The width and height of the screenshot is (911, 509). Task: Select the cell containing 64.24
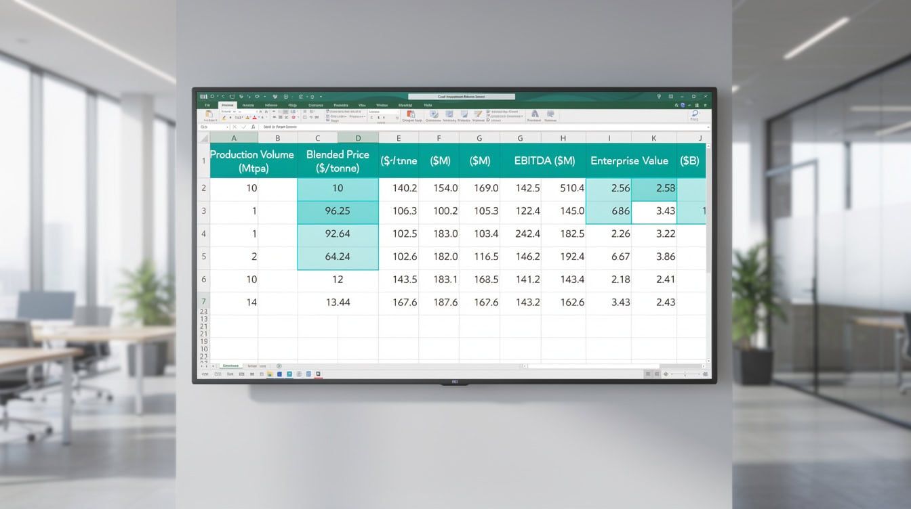[x=338, y=257]
